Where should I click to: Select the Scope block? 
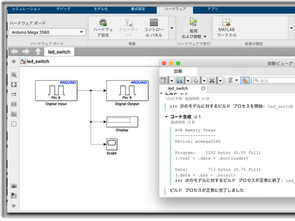(x=112, y=144)
